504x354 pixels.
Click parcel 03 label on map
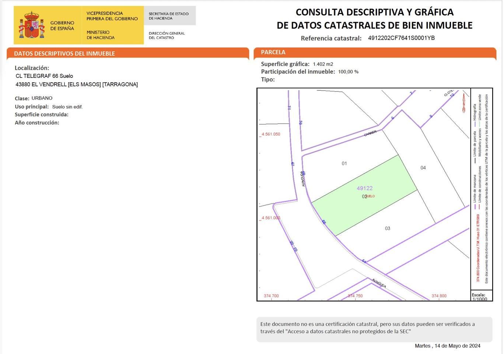point(388,228)
